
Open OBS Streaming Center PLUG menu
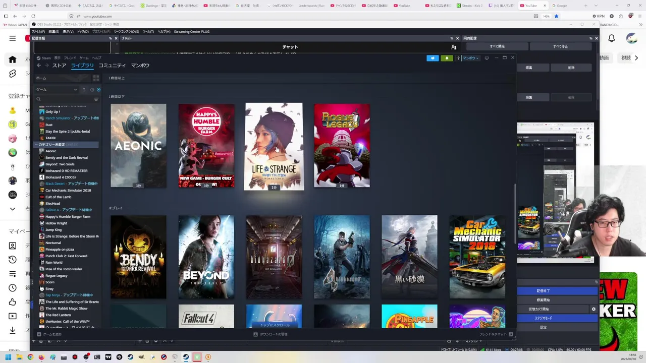coord(192,32)
